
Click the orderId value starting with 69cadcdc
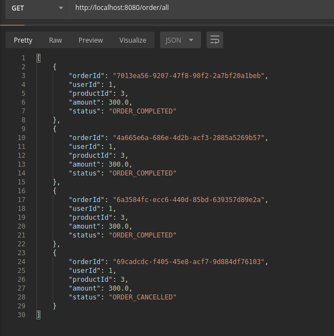coord(190,262)
